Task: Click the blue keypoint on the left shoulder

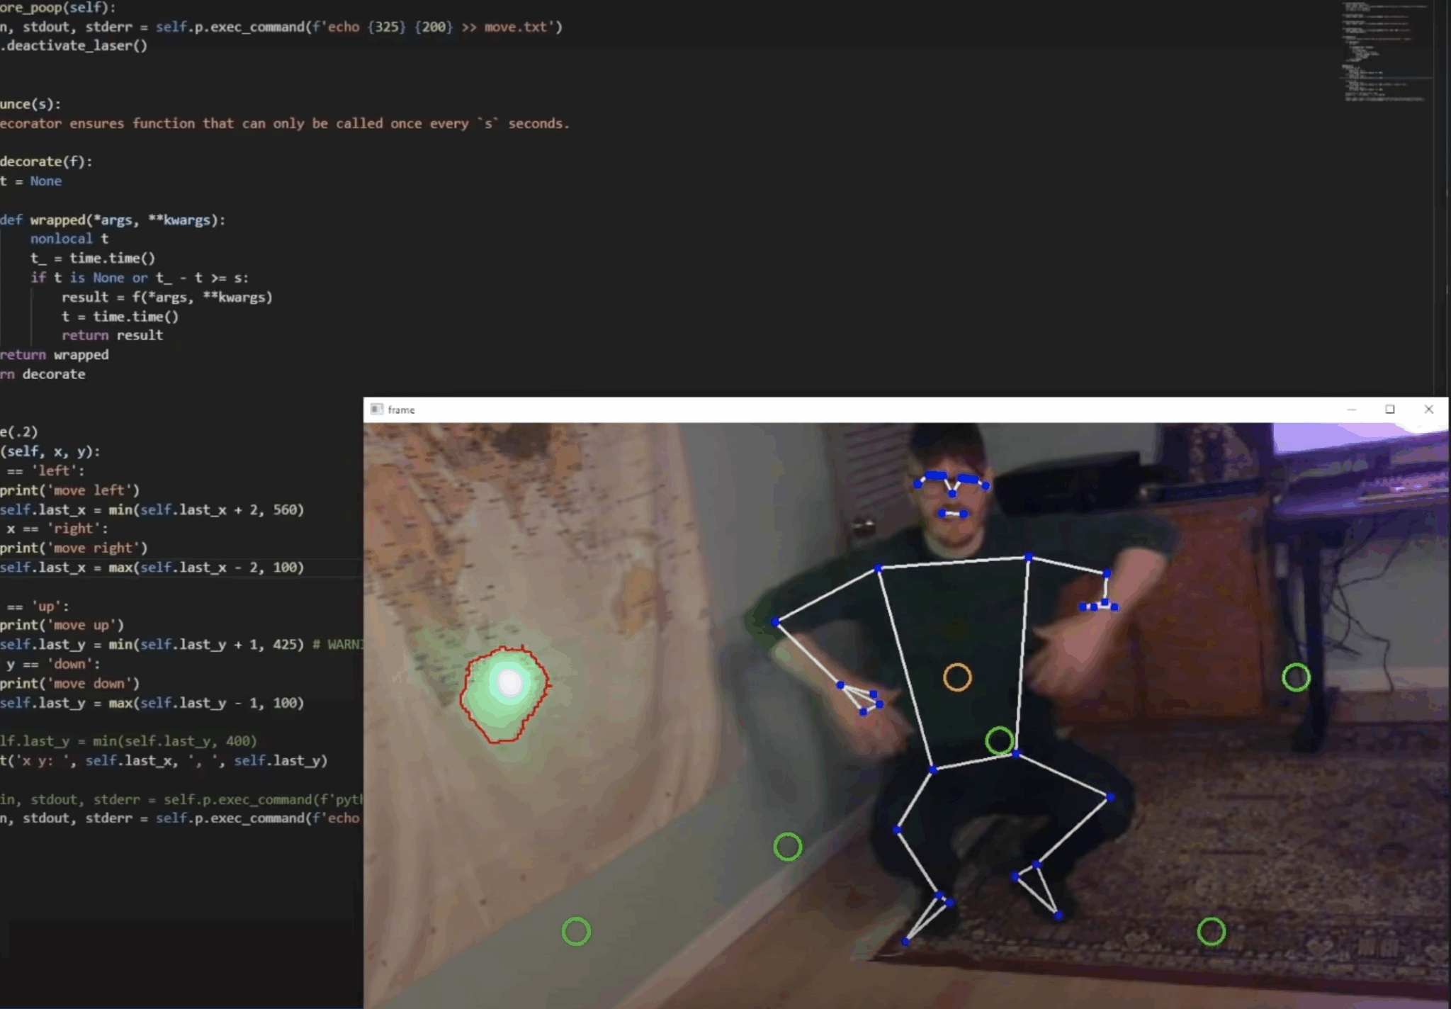Action: [879, 567]
